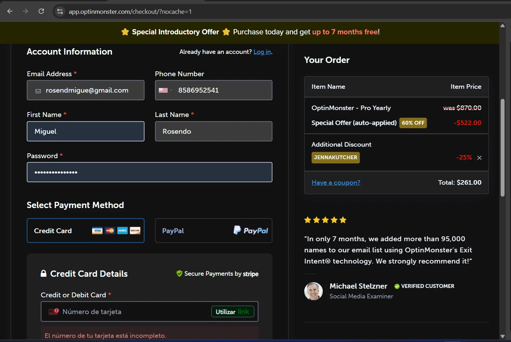Select PayPal payment method

pos(214,230)
